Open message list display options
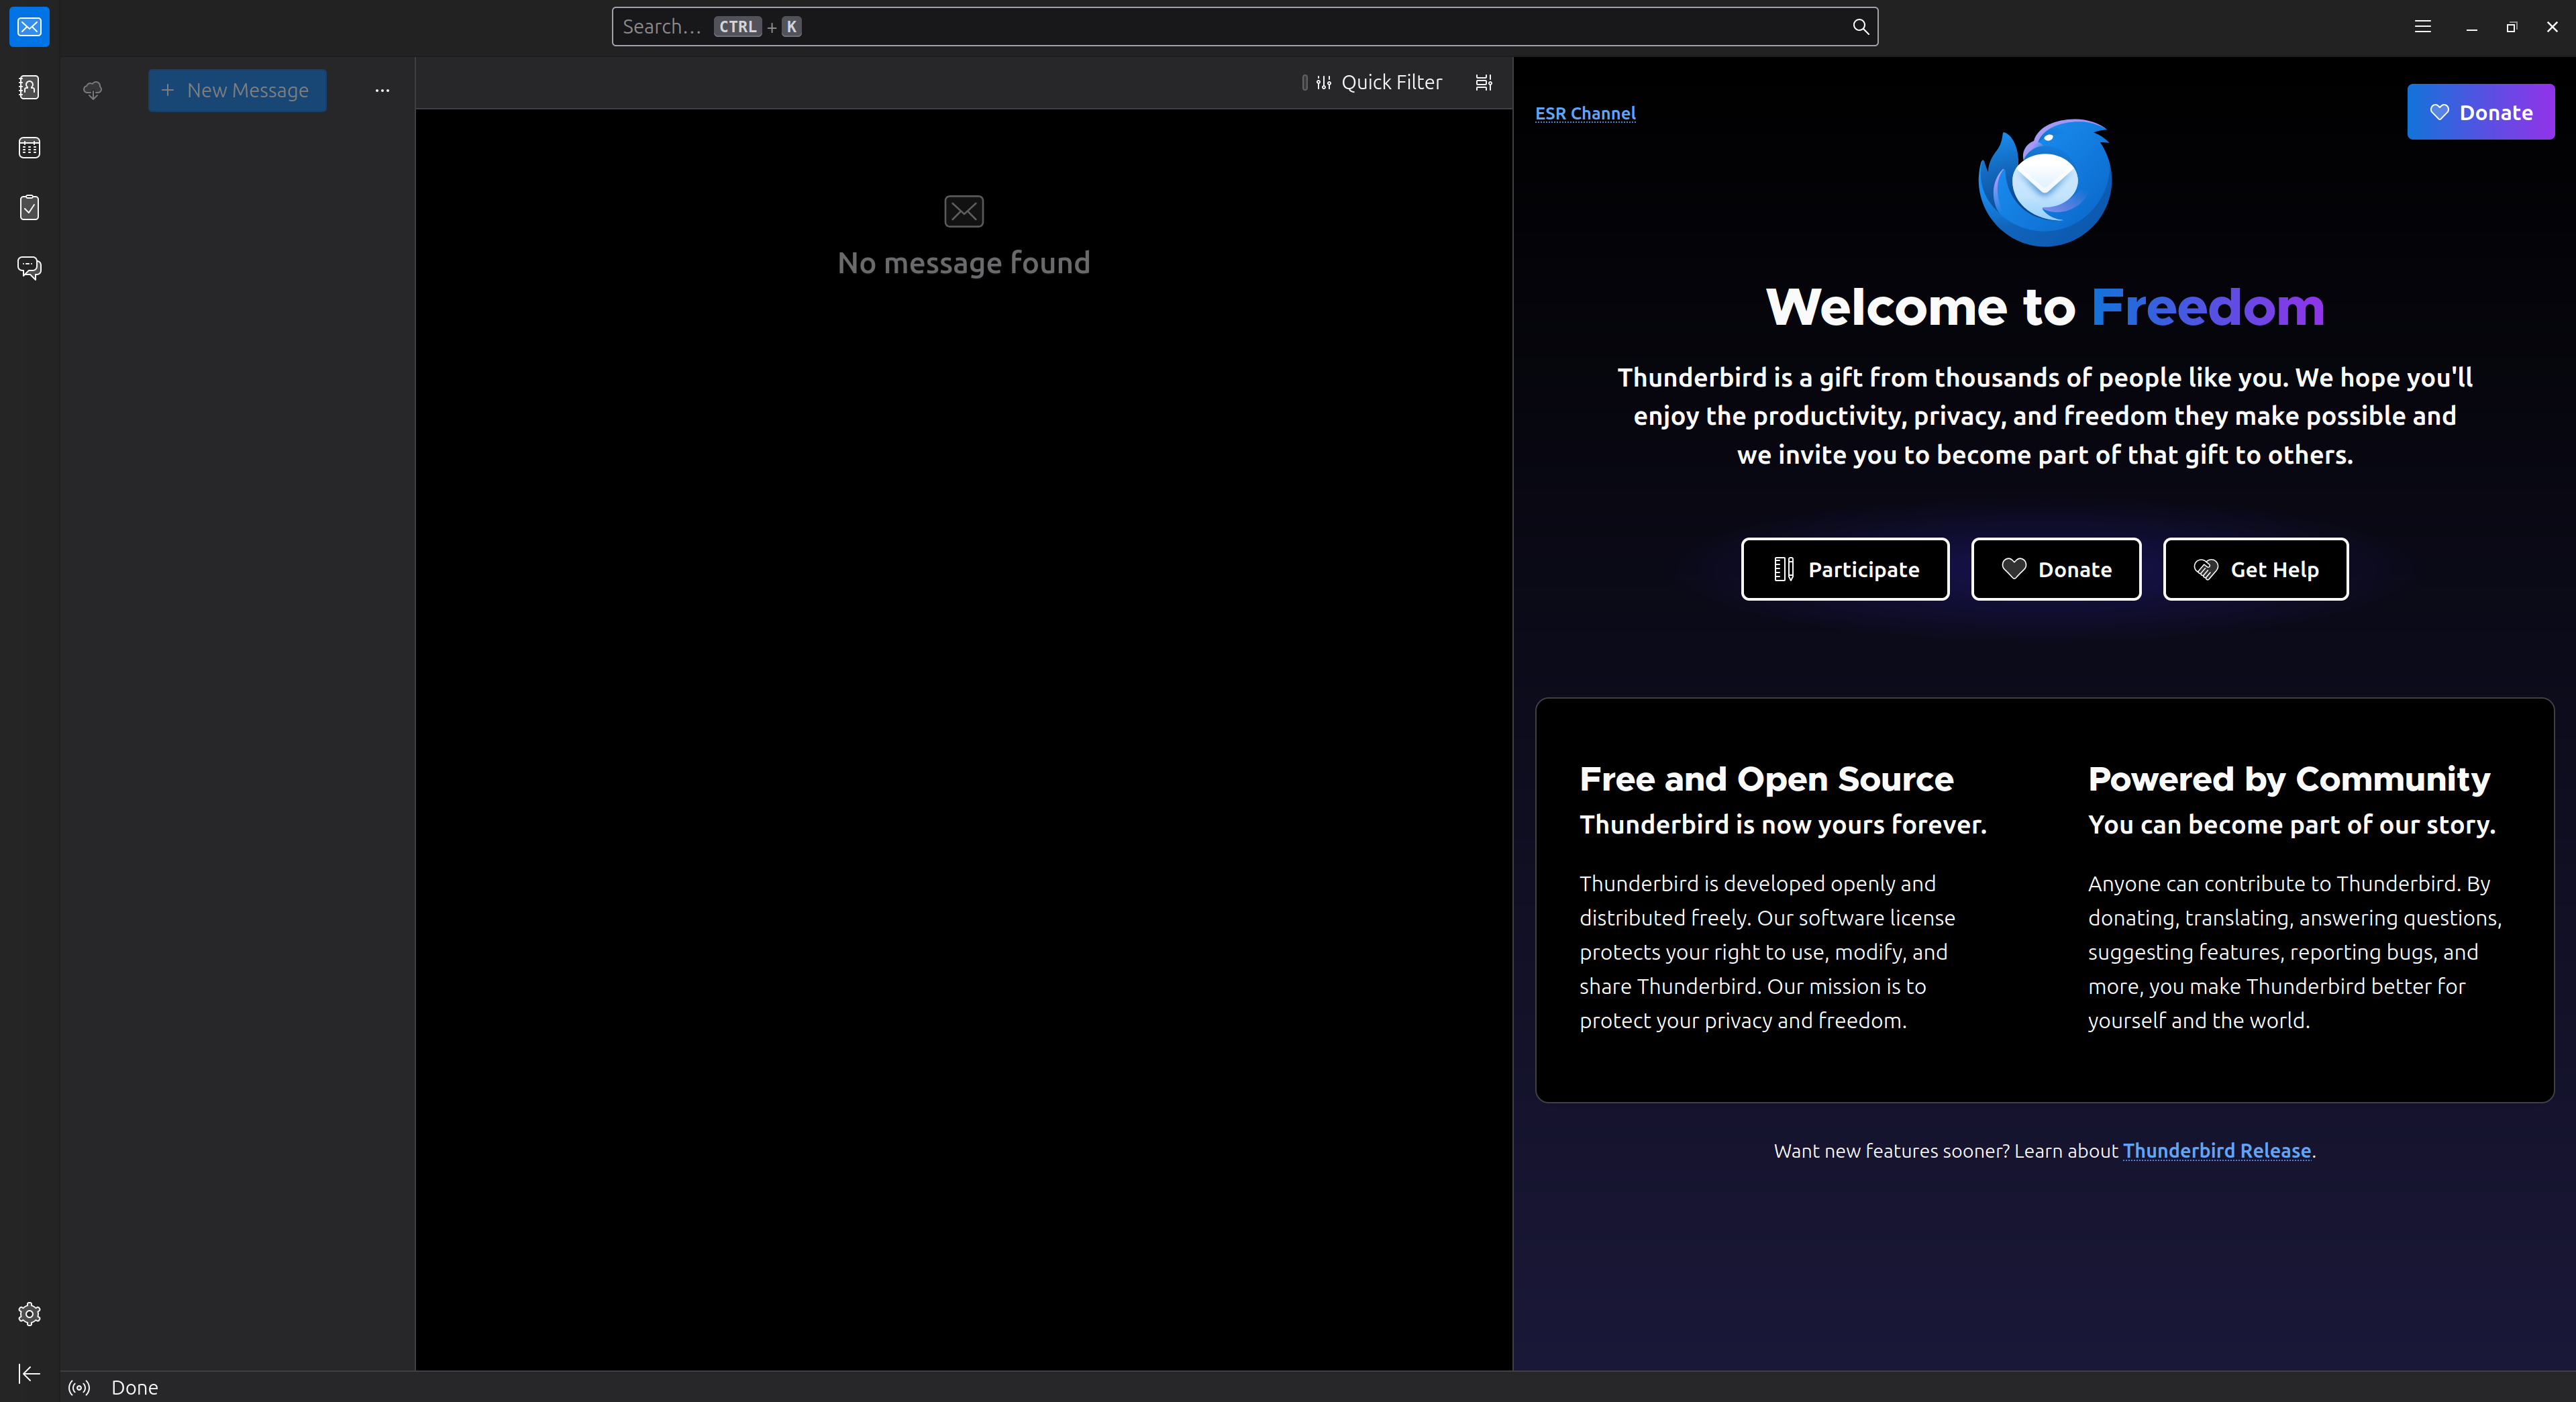Viewport: 2576px width, 1402px height. coord(1484,83)
